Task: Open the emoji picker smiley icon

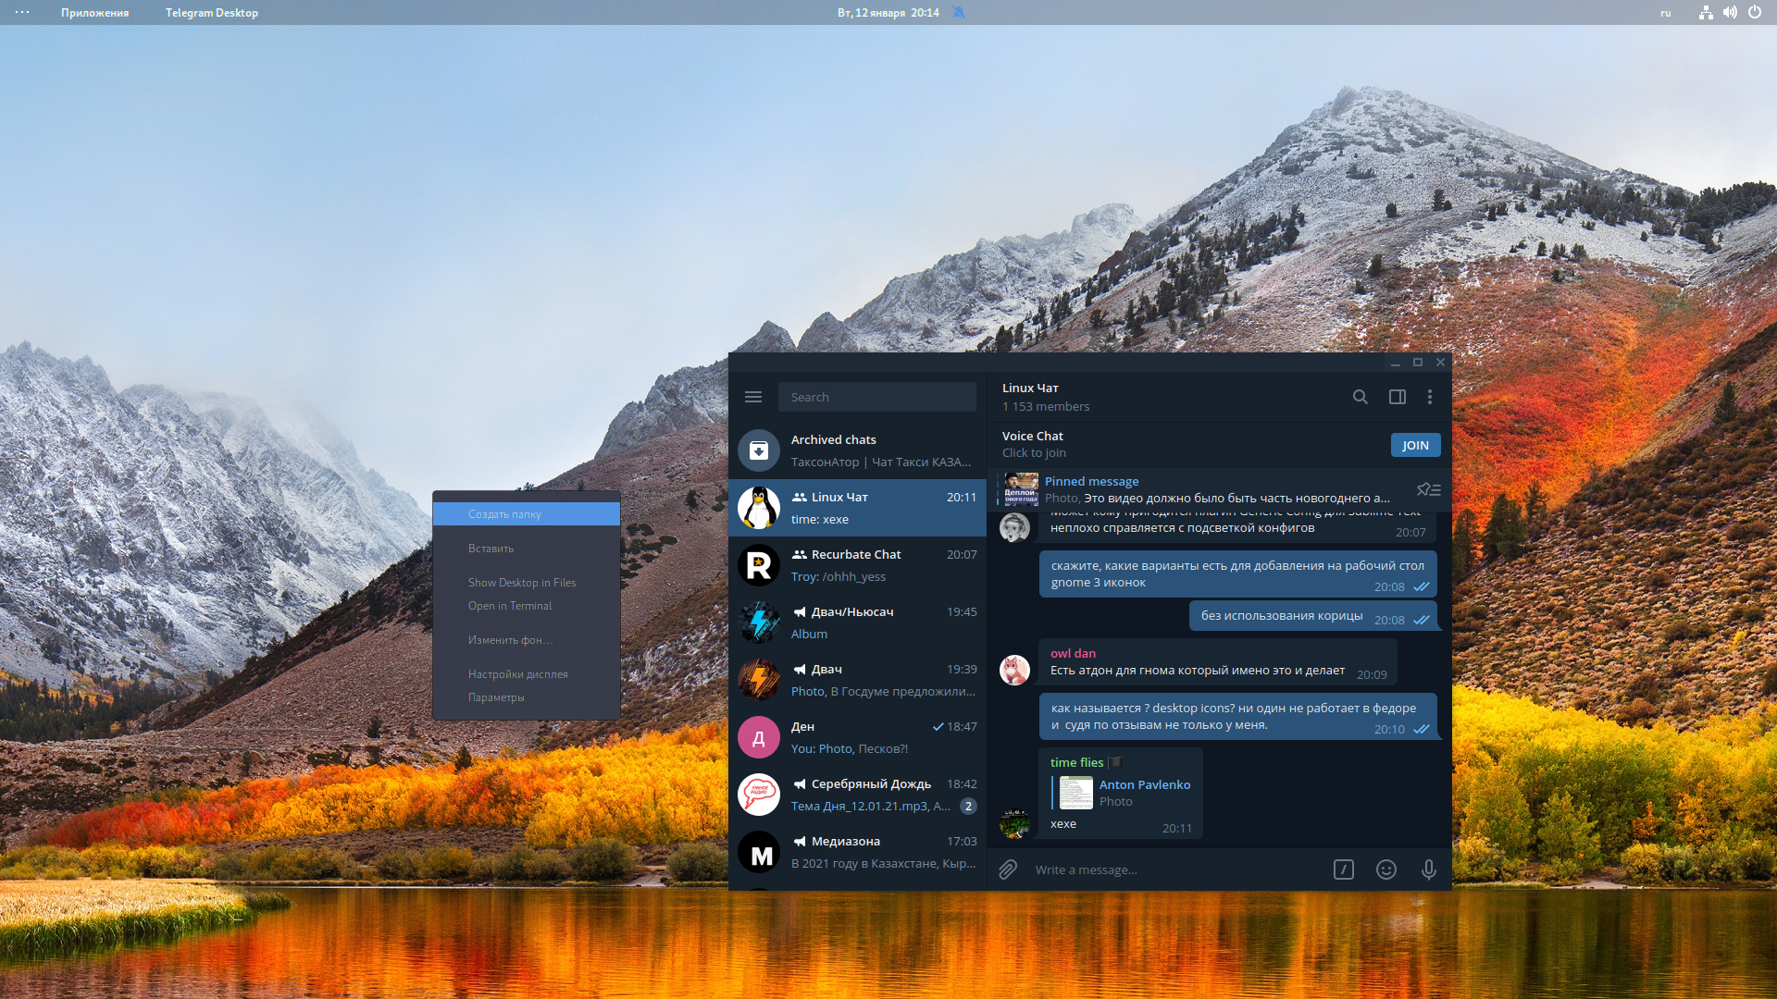Action: (x=1386, y=869)
